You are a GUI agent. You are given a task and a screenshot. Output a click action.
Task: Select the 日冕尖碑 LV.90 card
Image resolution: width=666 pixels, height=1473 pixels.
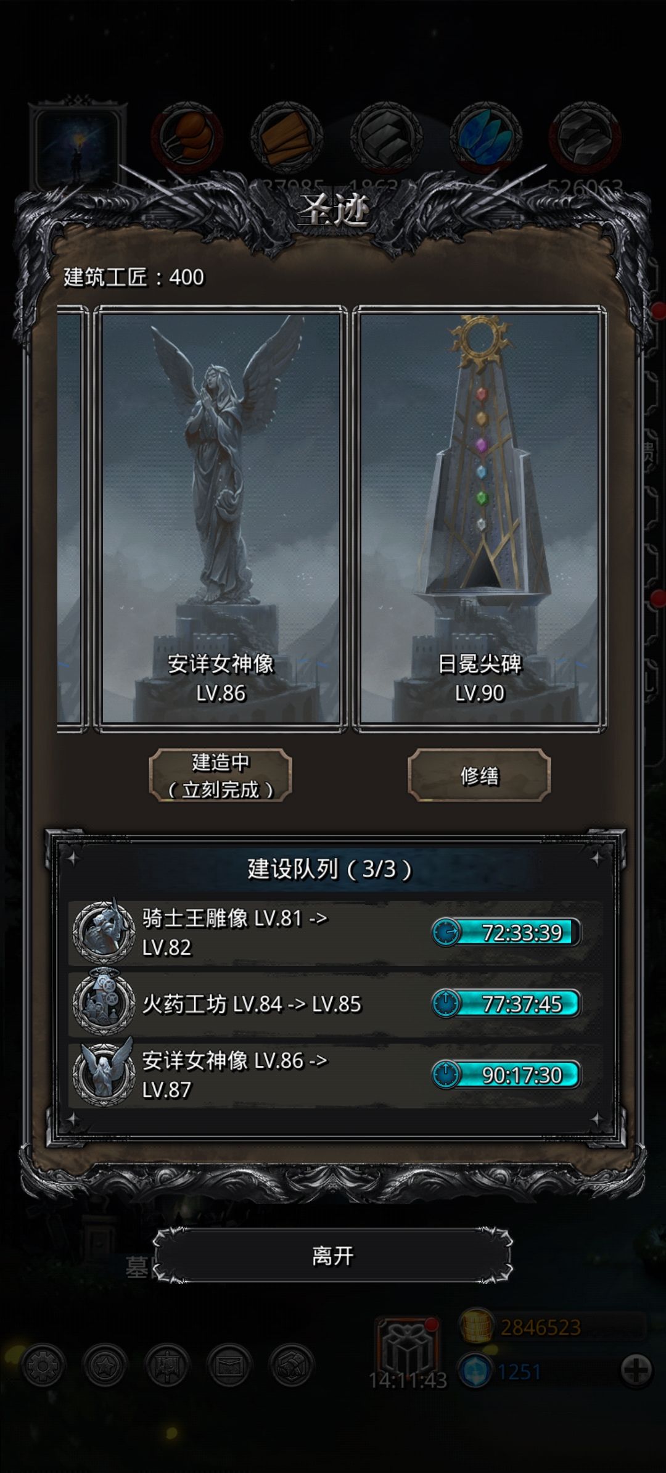(479, 518)
